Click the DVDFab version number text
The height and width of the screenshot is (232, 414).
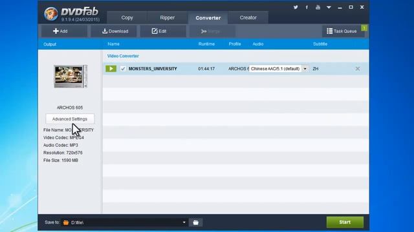(80, 19)
